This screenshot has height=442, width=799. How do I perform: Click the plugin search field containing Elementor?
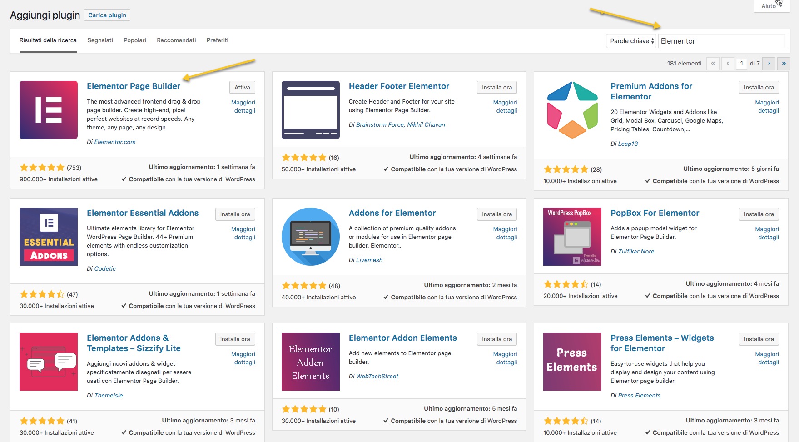(722, 41)
